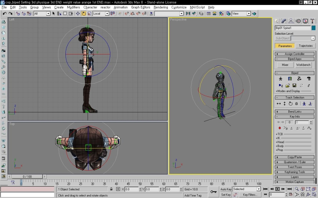Toggle Biped Footstep Mode
The image size is (318, 198).
tap(290, 79)
